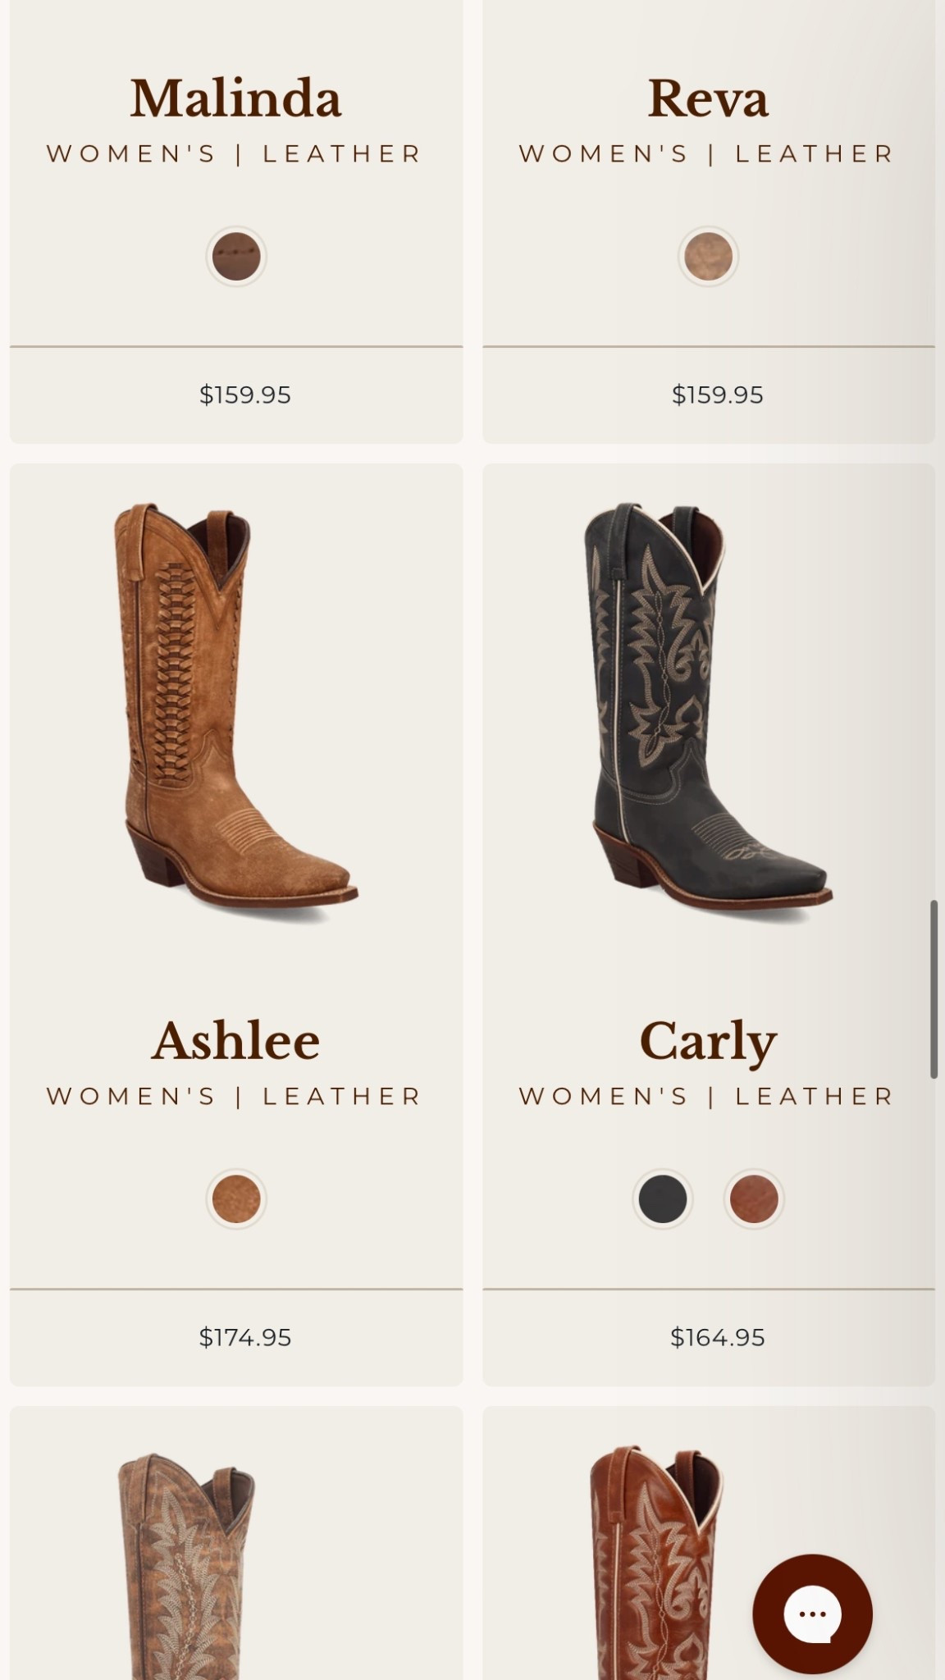Select the Reva tan leather swatch
Viewport: 945px width, 1680px height.
(709, 256)
